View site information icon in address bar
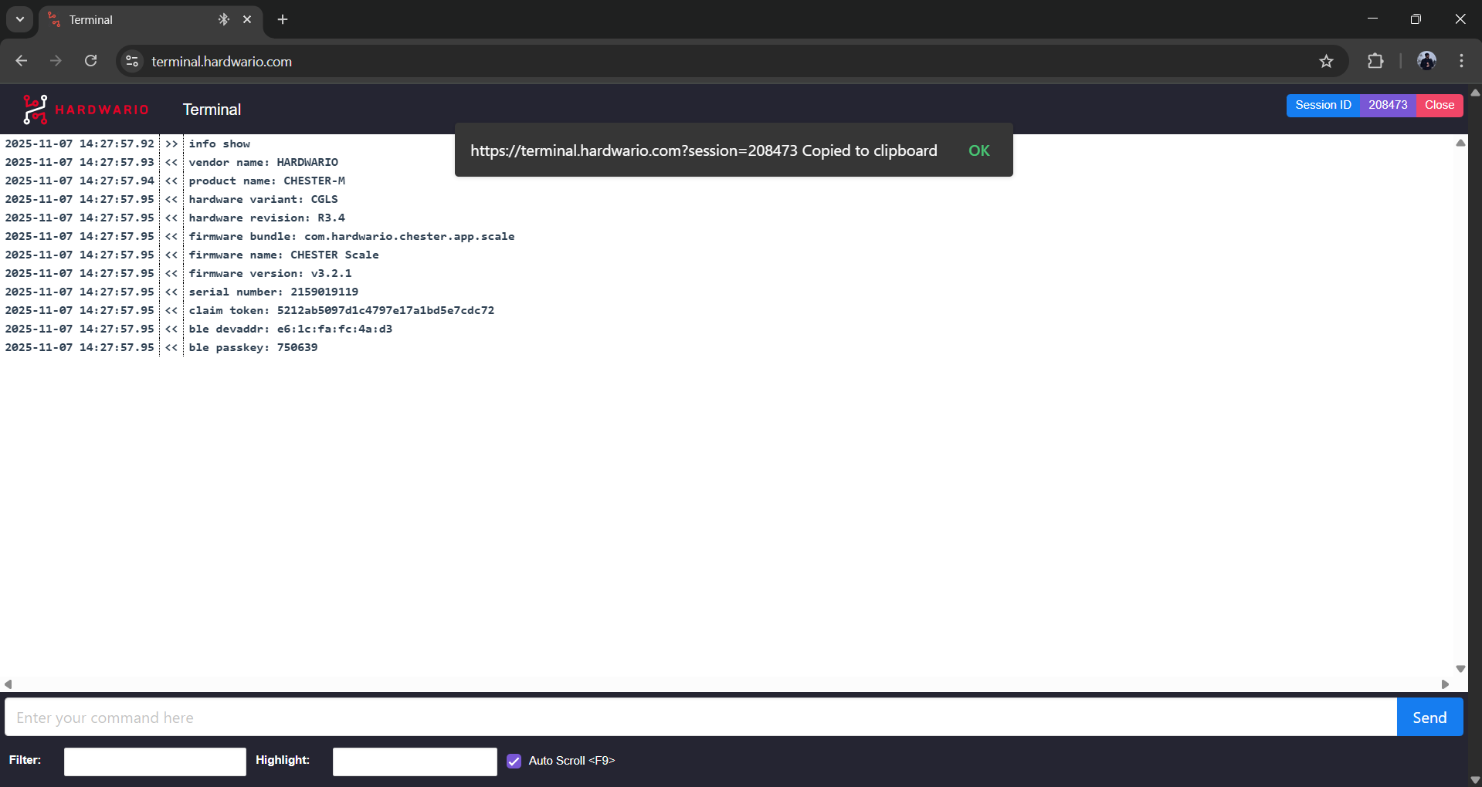Viewport: 1482px width, 787px height. [x=132, y=62]
